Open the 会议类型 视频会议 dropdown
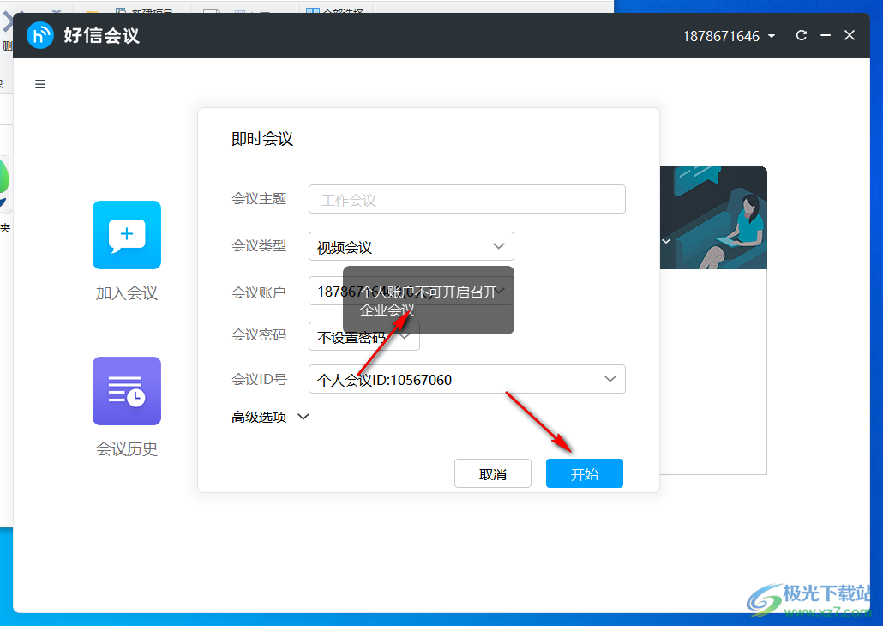The width and height of the screenshot is (883, 626). 411,246
